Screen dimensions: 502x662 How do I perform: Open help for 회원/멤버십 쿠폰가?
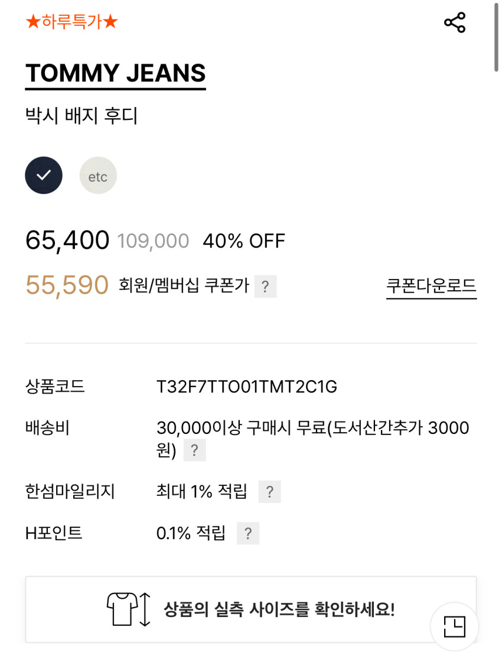click(x=265, y=287)
